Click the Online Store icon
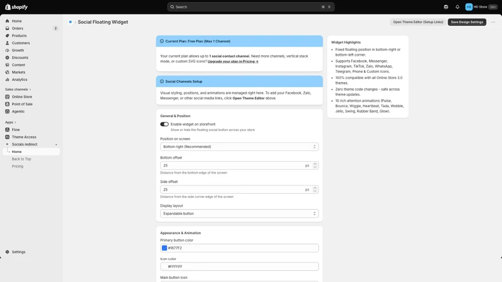The height and width of the screenshot is (282, 502). (8, 97)
